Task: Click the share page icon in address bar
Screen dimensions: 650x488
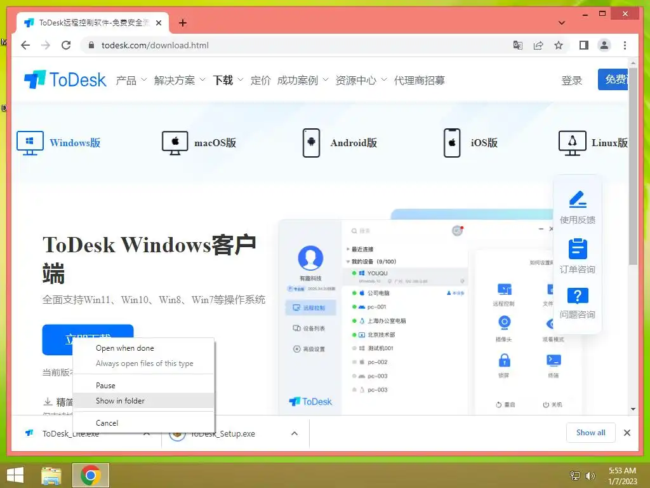Action: (x=538, y=45)
